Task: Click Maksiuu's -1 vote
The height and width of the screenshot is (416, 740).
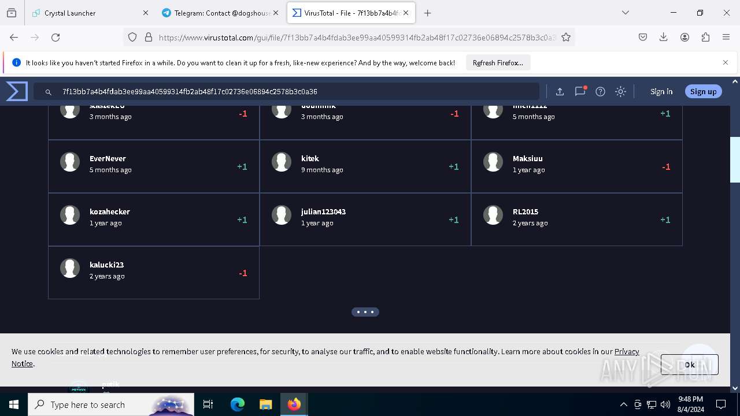Action: click(666, 166)
